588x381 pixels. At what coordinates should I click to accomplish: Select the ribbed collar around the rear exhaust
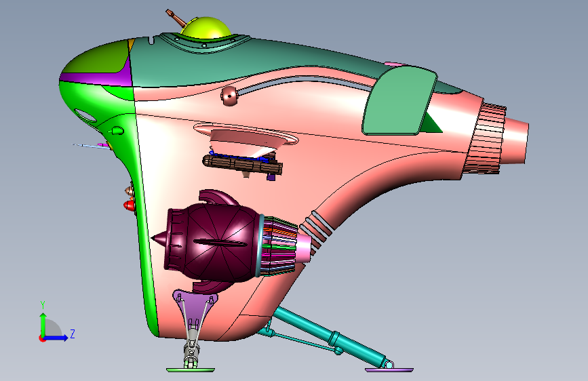click(x=484, y=139)
